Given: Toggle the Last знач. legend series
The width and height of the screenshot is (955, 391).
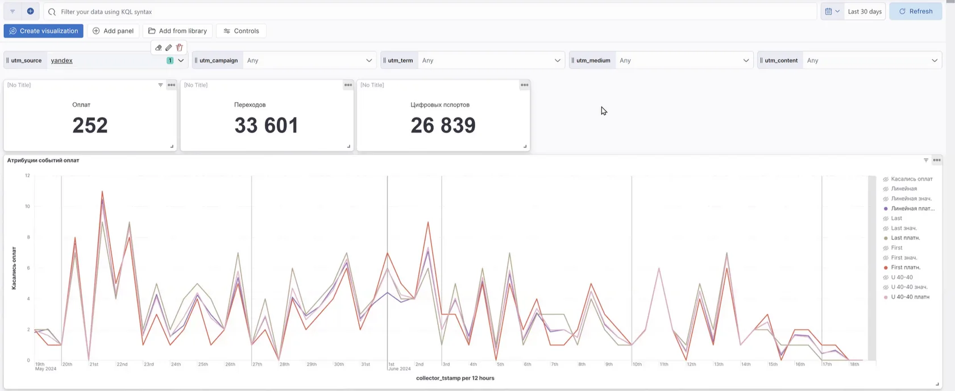Looking at the screenshot, I should [900, 228].
